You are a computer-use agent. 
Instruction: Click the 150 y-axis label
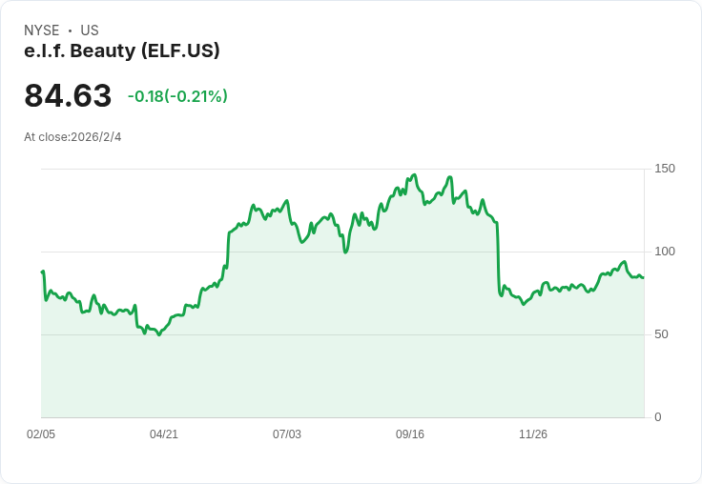[x=665, y=169]
